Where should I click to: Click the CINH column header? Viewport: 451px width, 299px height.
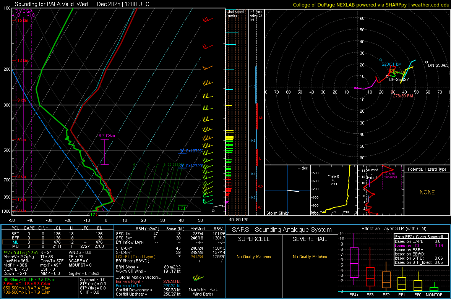tap(43, 228)
